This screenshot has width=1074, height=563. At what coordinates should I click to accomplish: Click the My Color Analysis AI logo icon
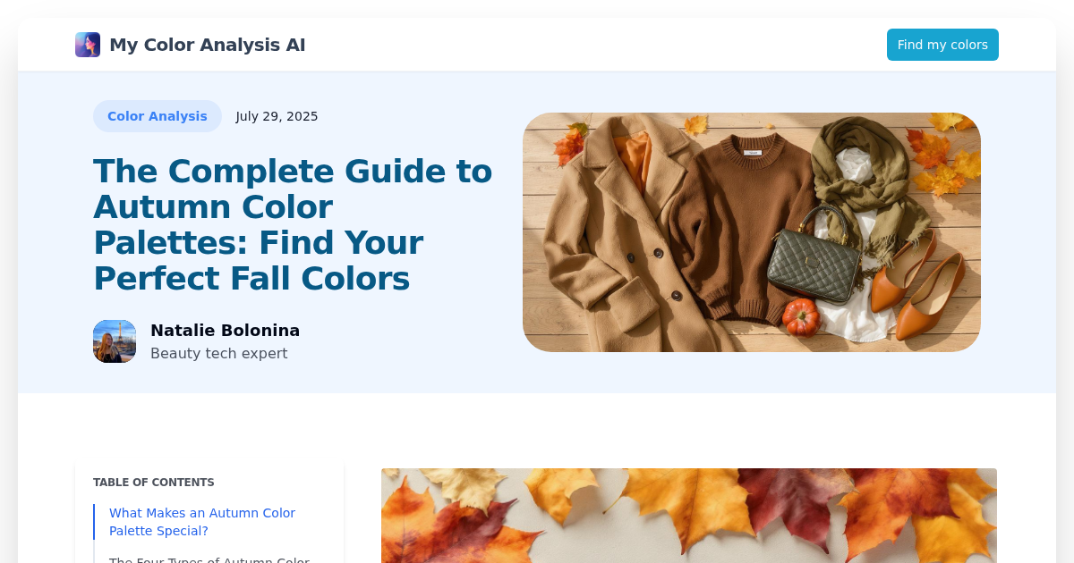click(88, 45)
